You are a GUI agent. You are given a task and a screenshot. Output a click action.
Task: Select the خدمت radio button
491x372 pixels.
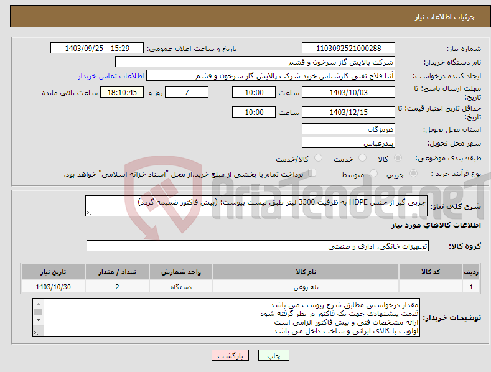tap(362, 158)
